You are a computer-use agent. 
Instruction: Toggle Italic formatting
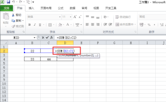pyautogui.click(x=35, y=24)
